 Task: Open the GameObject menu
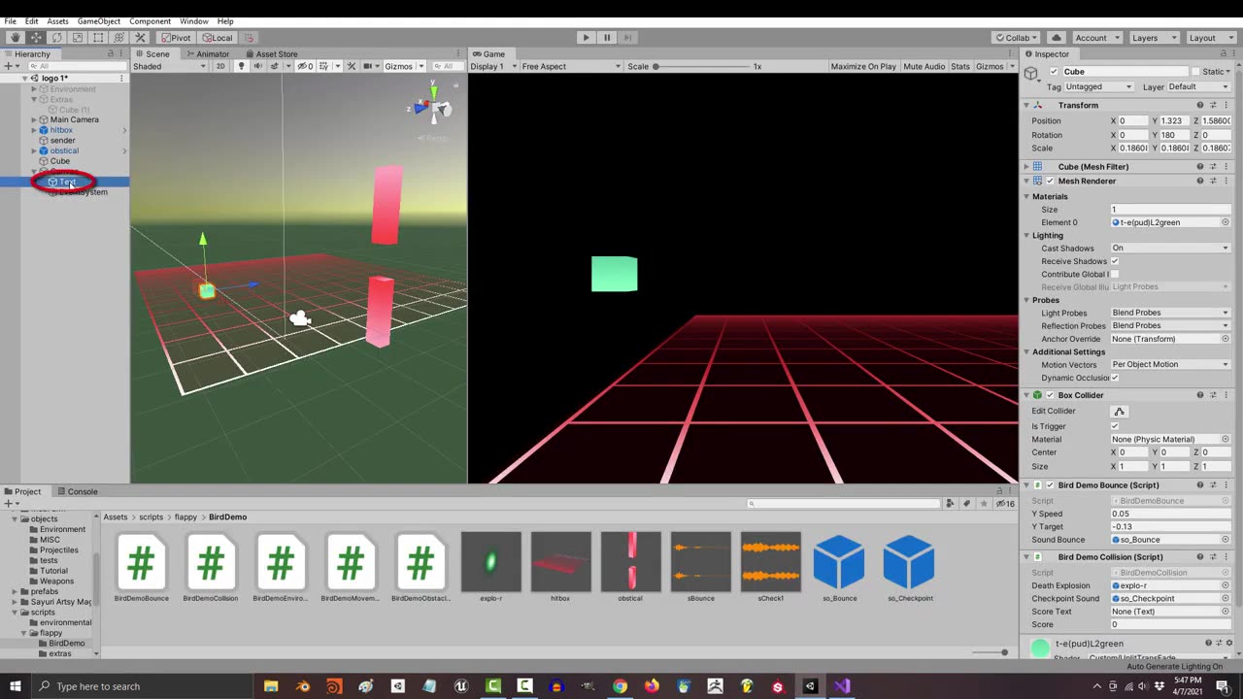tap(99, 20)
